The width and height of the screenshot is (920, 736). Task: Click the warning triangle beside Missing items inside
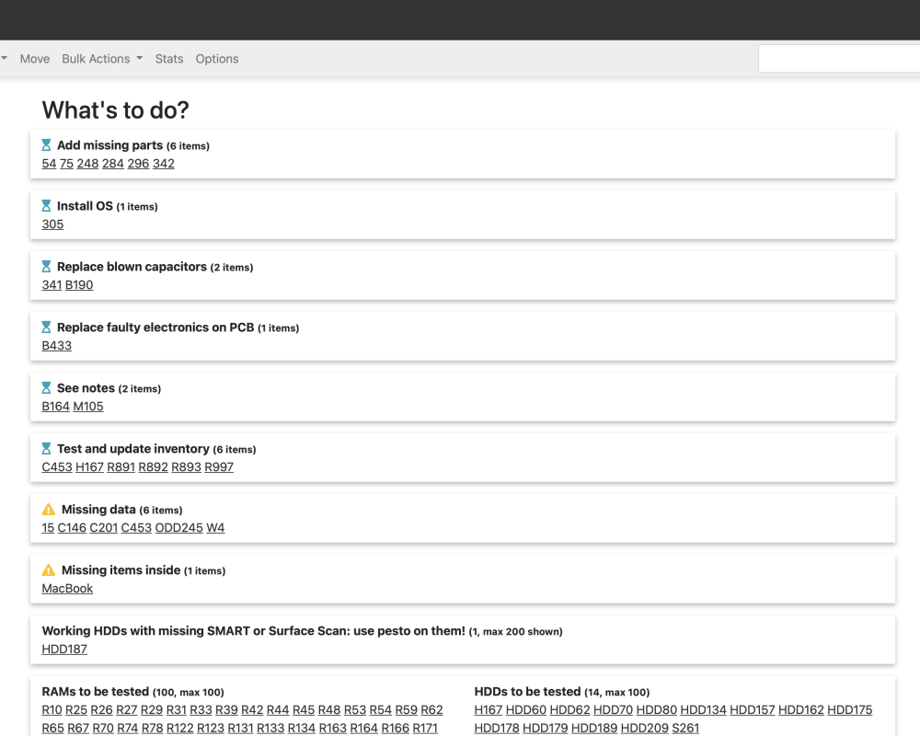point(49,569)
